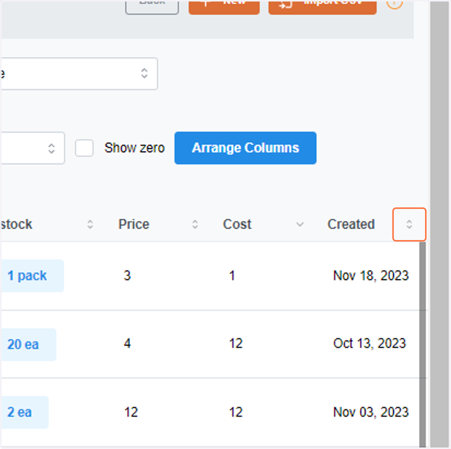This screenshot has width=451, height=449.
Task: Click the Nov 03, 2023 created date
Action: click(x=371, y=412)
